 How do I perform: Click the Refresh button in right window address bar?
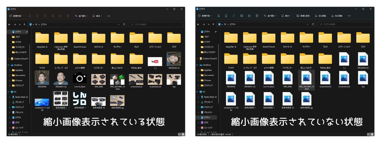[x=313, y=24]
